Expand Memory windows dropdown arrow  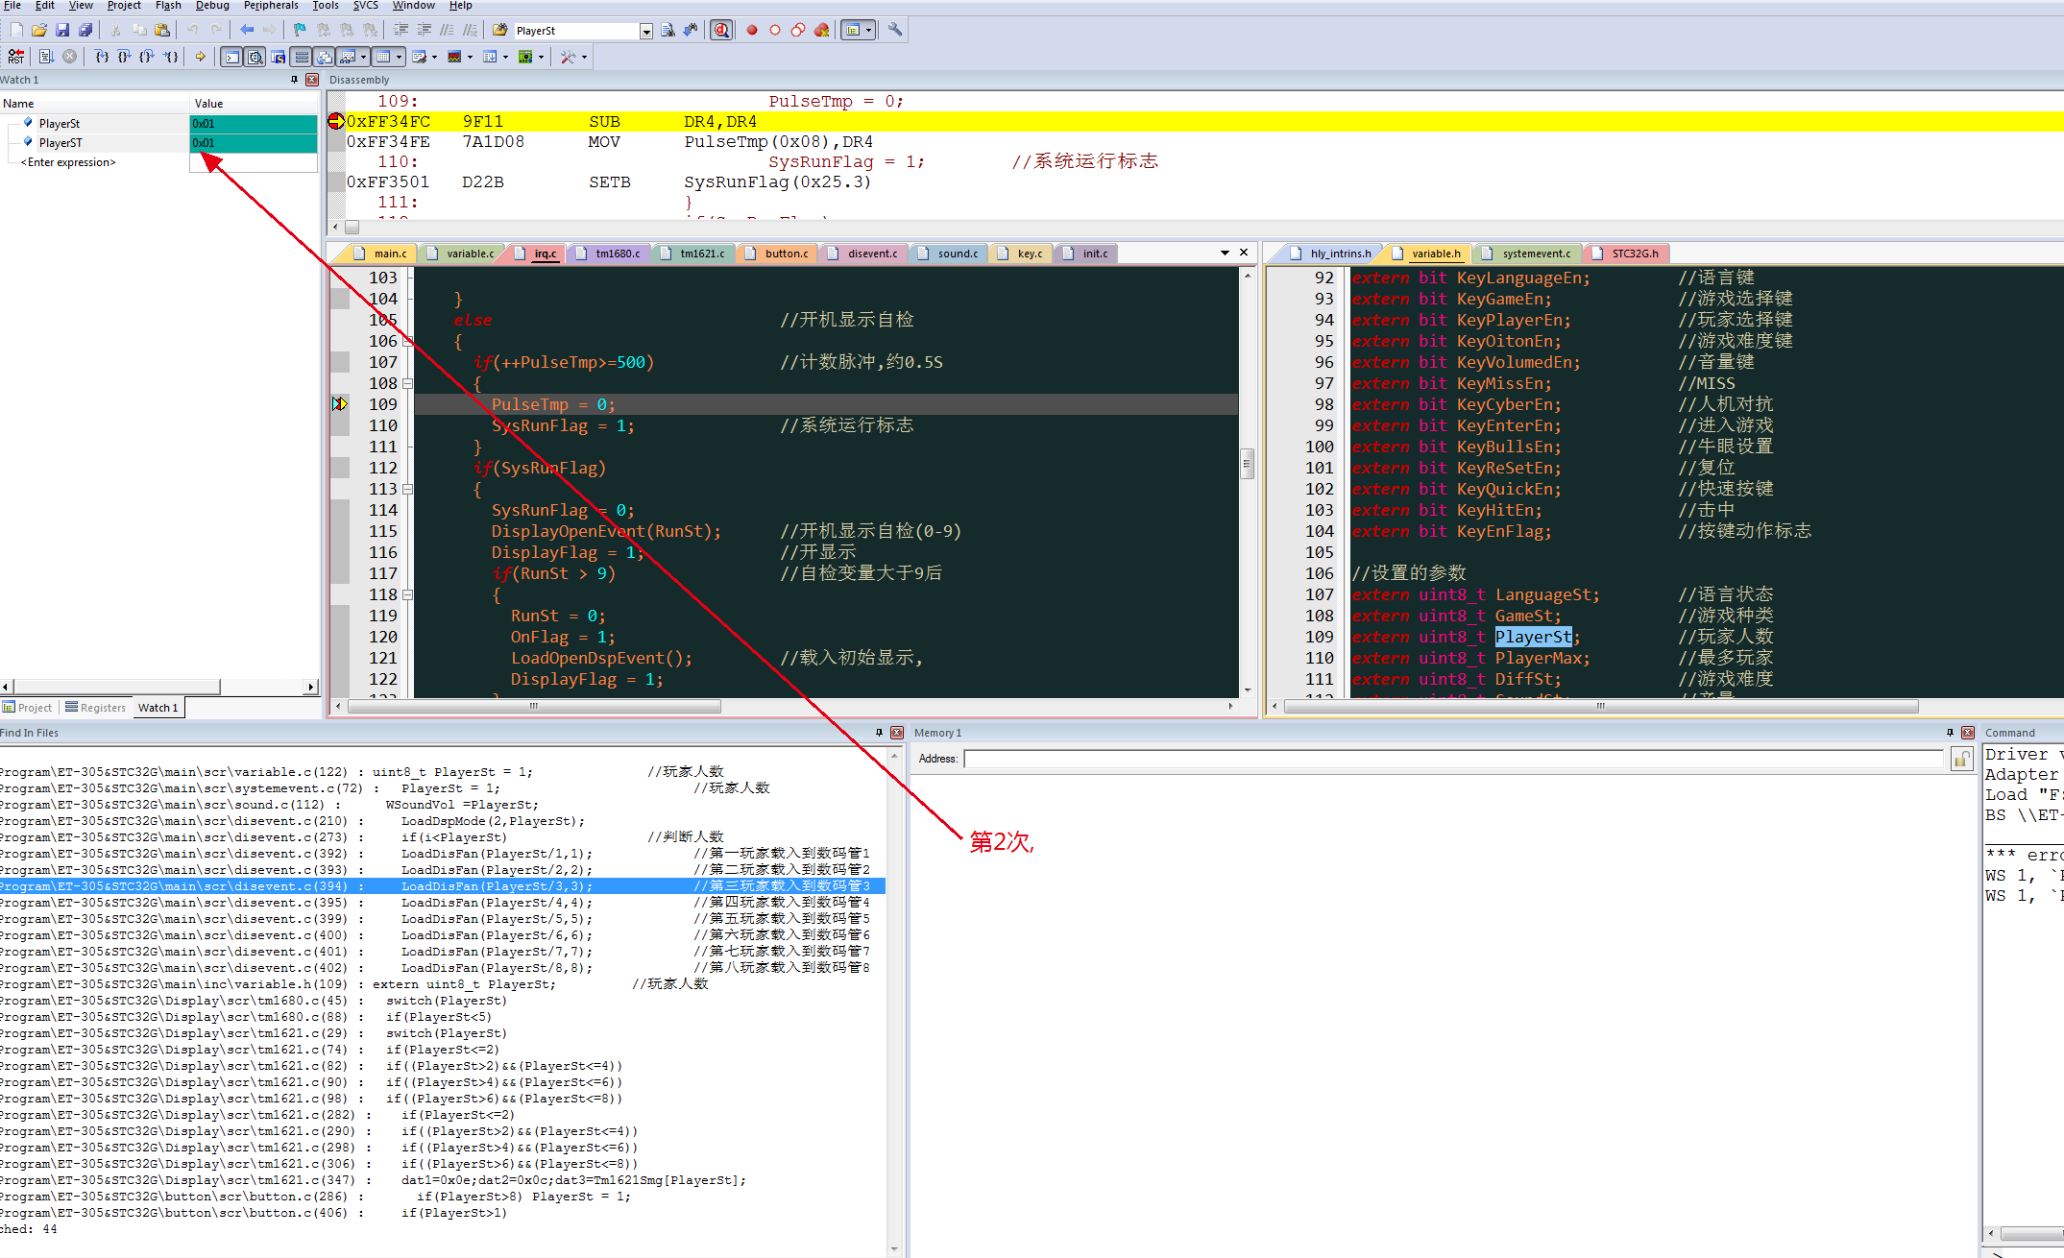pyautogui.click(x=399, y=58)
